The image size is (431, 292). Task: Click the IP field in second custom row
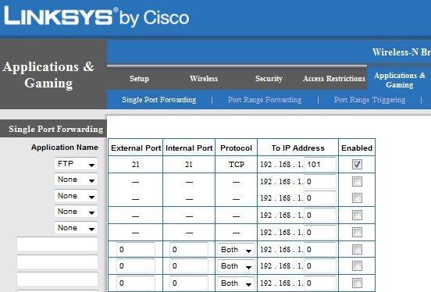point(320,266)
